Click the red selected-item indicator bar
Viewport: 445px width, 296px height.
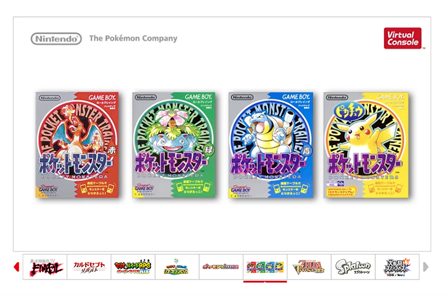coord(265,282)
